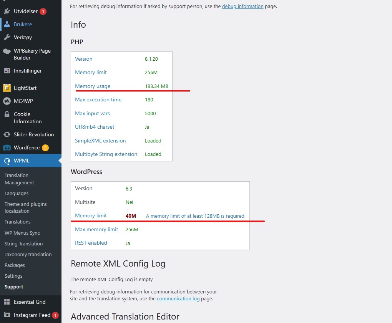Click PHP Memory usage value 183.34 MB
Screen dimensions: 392x323
coord(156,86)
